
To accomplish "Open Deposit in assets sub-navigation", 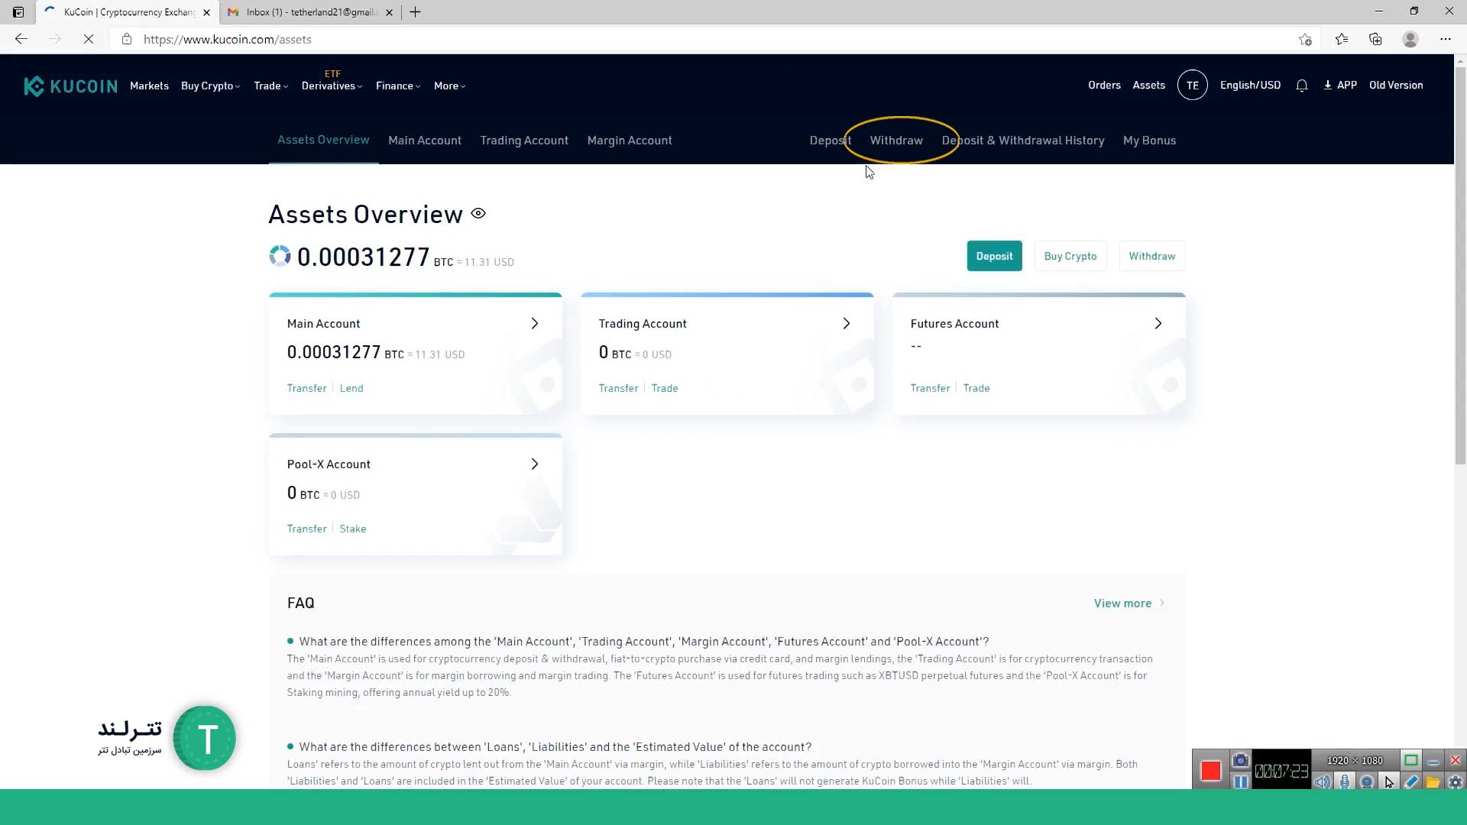I will coord(831,141).
